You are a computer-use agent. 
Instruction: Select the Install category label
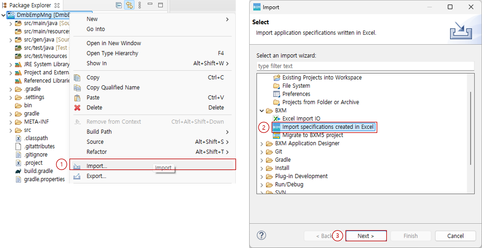tap(282, 168)
